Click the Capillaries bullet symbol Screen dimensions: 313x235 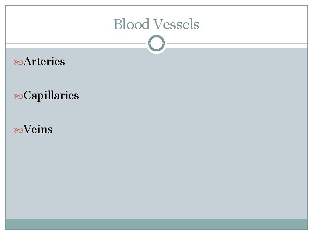point(19,95)
